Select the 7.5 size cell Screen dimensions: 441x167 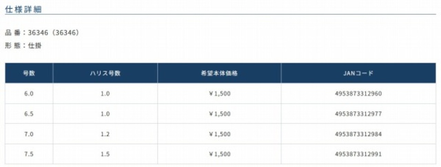29,154
